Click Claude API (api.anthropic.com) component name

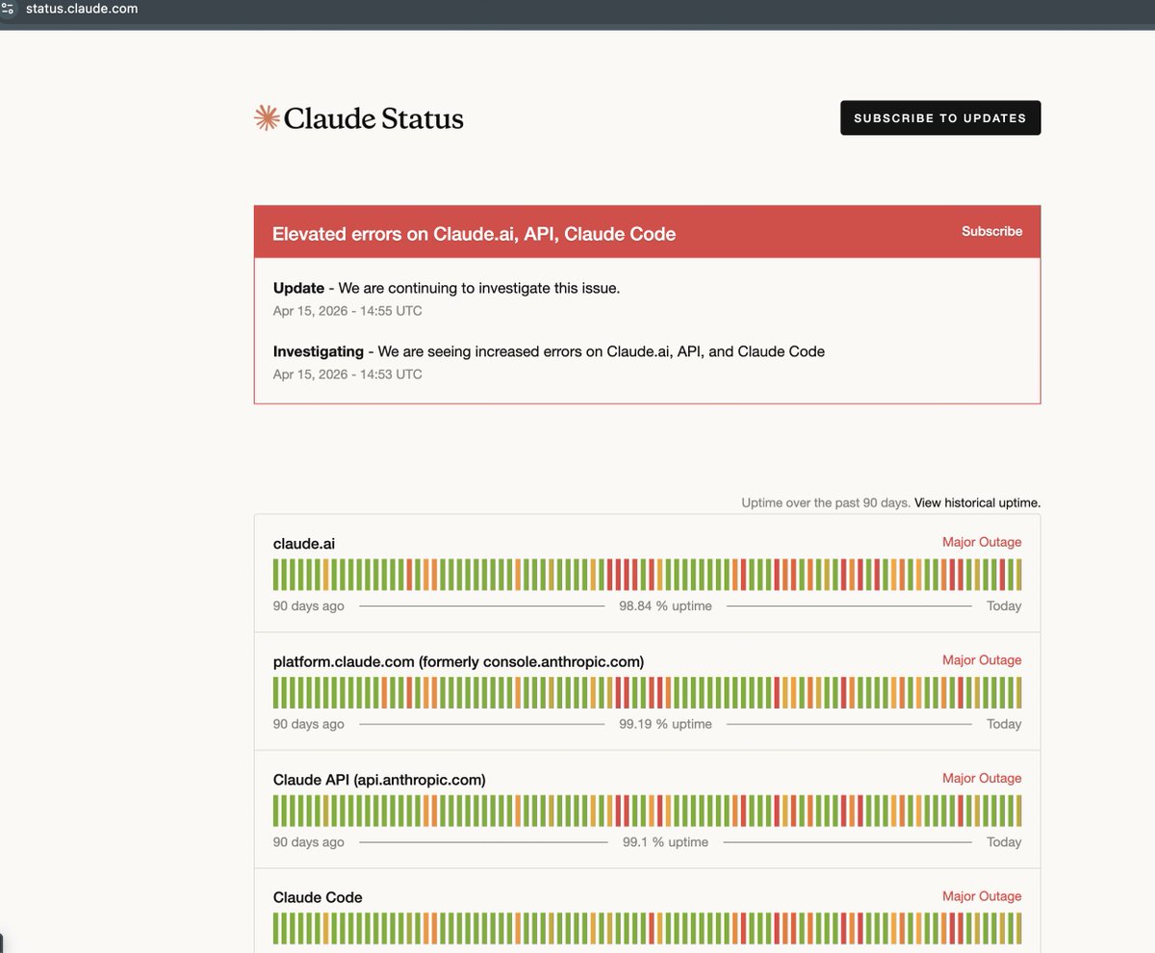(379, 780)
